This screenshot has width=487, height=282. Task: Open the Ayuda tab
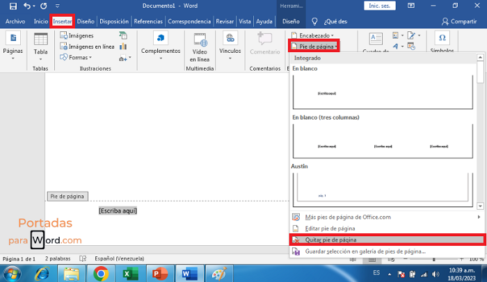tap(264, 22)
